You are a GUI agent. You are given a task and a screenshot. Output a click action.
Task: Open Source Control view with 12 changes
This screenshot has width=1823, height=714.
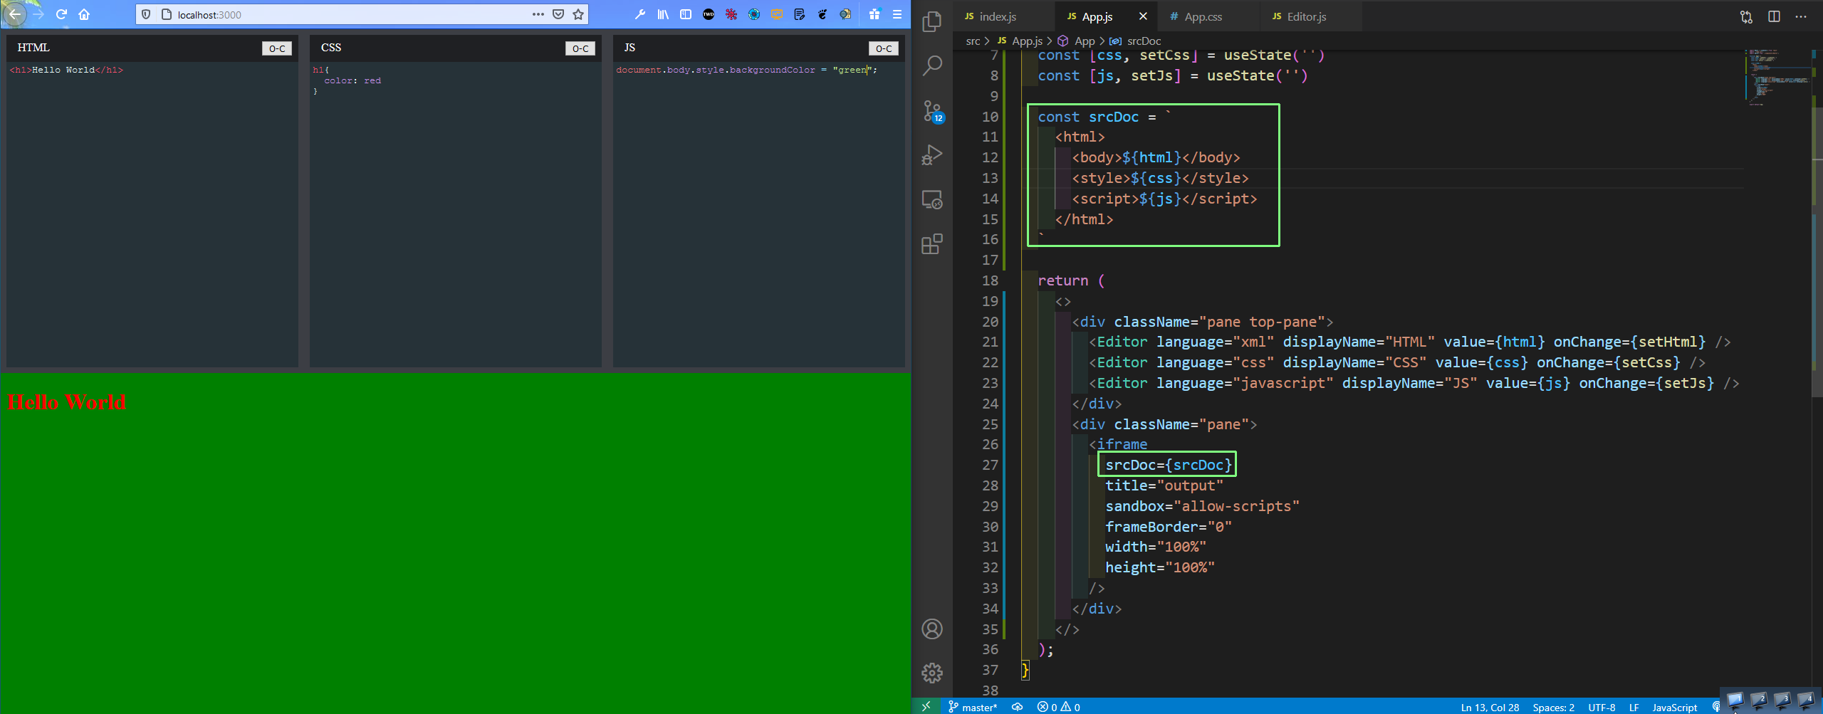[932, 111]
